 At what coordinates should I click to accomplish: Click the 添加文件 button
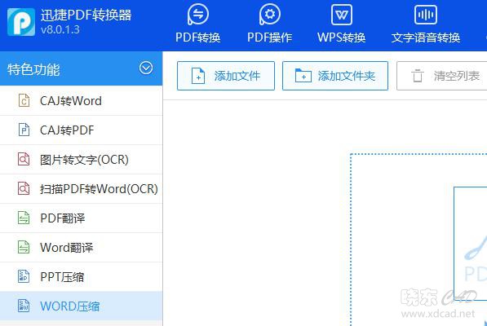(x=226, y=76)
